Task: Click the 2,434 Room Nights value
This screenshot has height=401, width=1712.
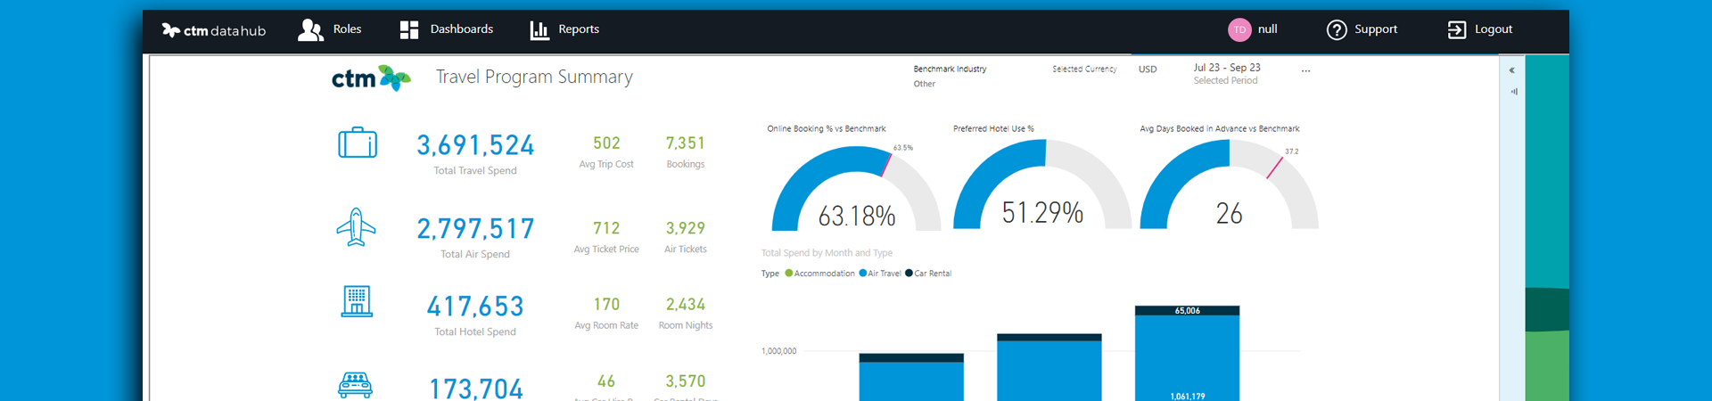Action: tap(685, 305)
